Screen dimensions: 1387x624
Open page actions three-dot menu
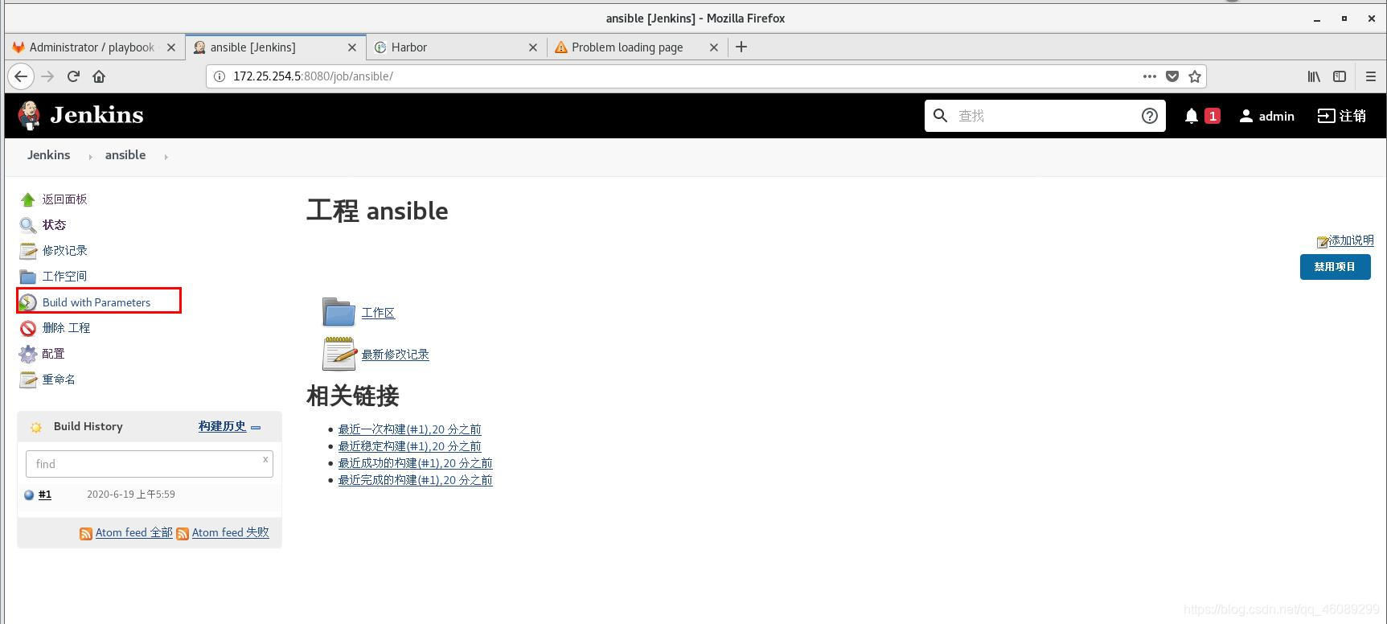(x=1150, y=76)
